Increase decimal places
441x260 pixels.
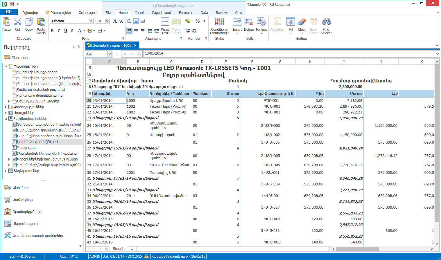[188, 31]
